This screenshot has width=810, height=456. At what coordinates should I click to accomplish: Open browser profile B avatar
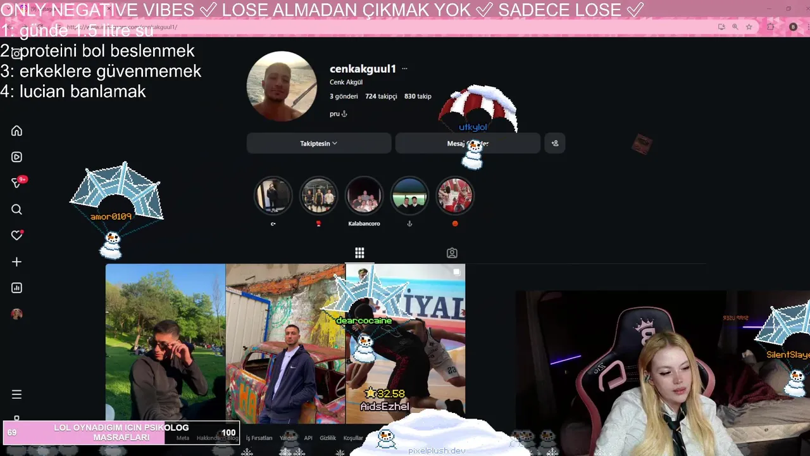coord(793,27)
